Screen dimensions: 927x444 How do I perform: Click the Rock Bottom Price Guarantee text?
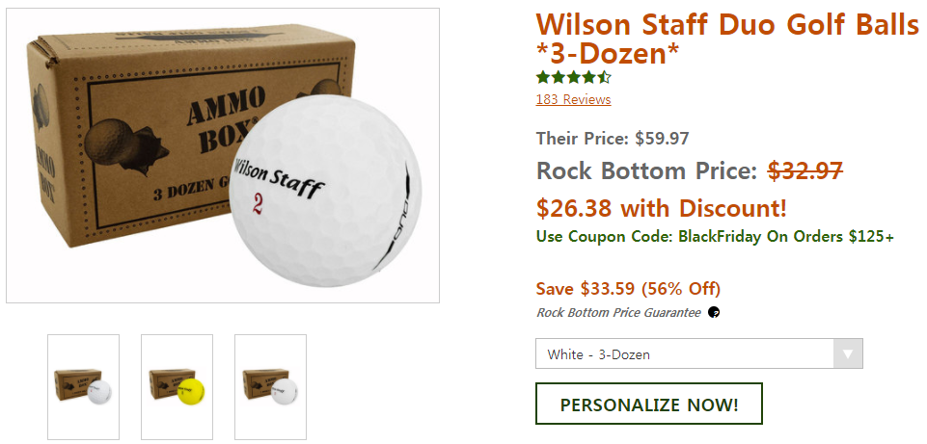618,312
